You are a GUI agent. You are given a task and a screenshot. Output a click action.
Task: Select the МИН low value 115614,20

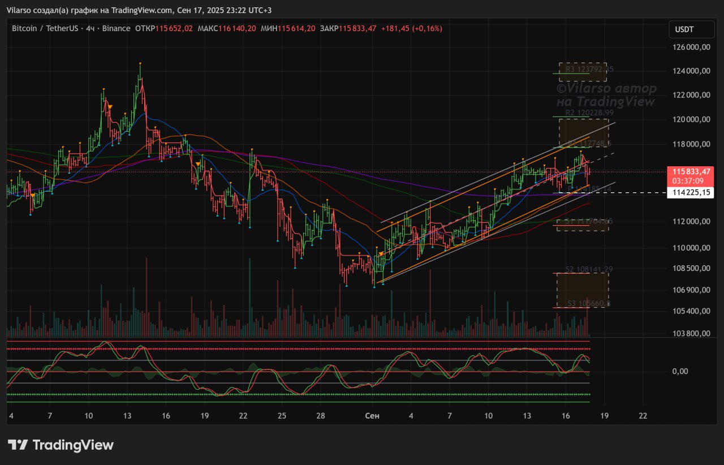click(x=296, y=28)
